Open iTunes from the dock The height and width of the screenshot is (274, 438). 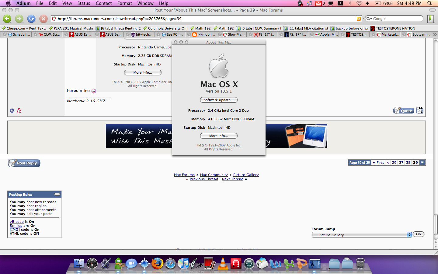pyautogui.click(x=184, y=264)
